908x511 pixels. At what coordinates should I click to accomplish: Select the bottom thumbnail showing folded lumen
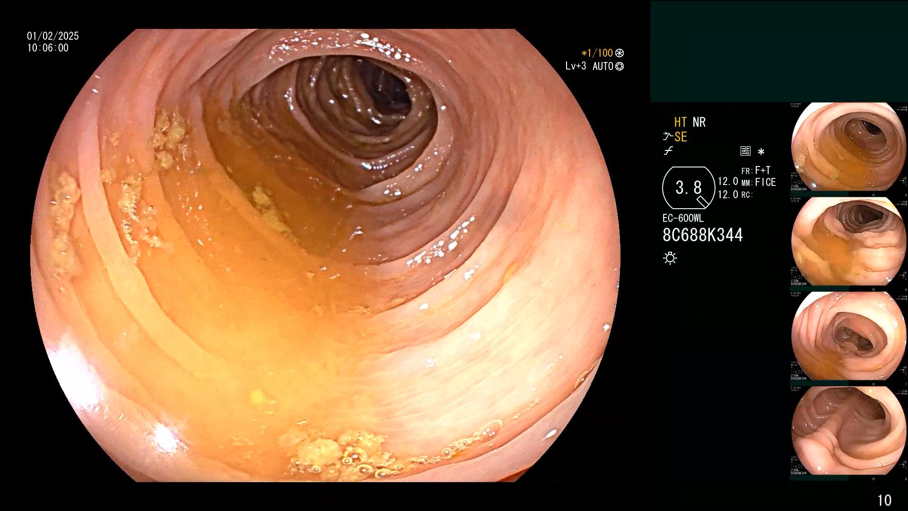click(849, 431)
